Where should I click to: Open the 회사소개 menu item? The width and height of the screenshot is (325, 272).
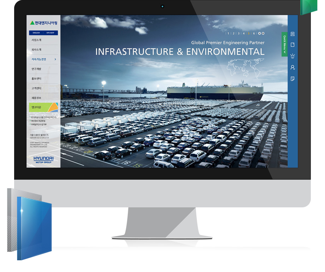click(x=36, y=49)
